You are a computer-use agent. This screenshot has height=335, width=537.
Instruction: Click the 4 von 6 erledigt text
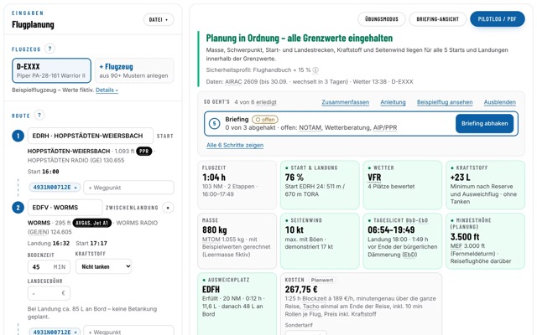[255, 102]
